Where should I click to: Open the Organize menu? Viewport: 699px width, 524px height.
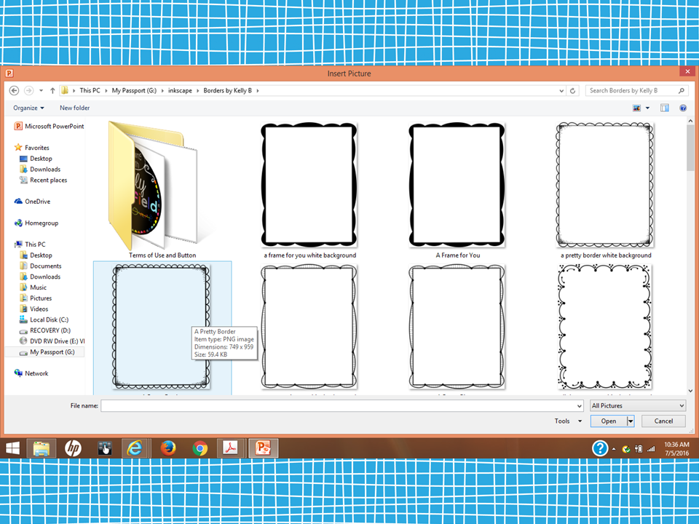[28, 108]
